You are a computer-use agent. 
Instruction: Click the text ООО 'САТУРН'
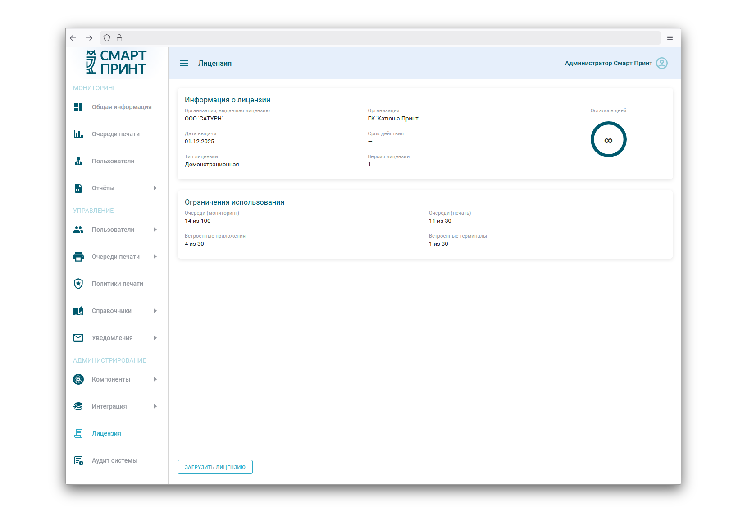(x=204, y=119)
